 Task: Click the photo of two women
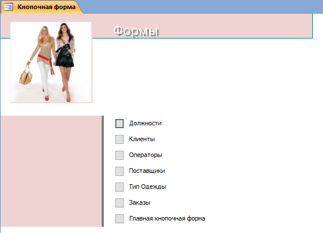[51, 62]
